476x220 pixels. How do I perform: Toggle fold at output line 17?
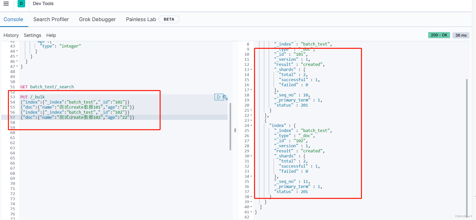[251, 90]
